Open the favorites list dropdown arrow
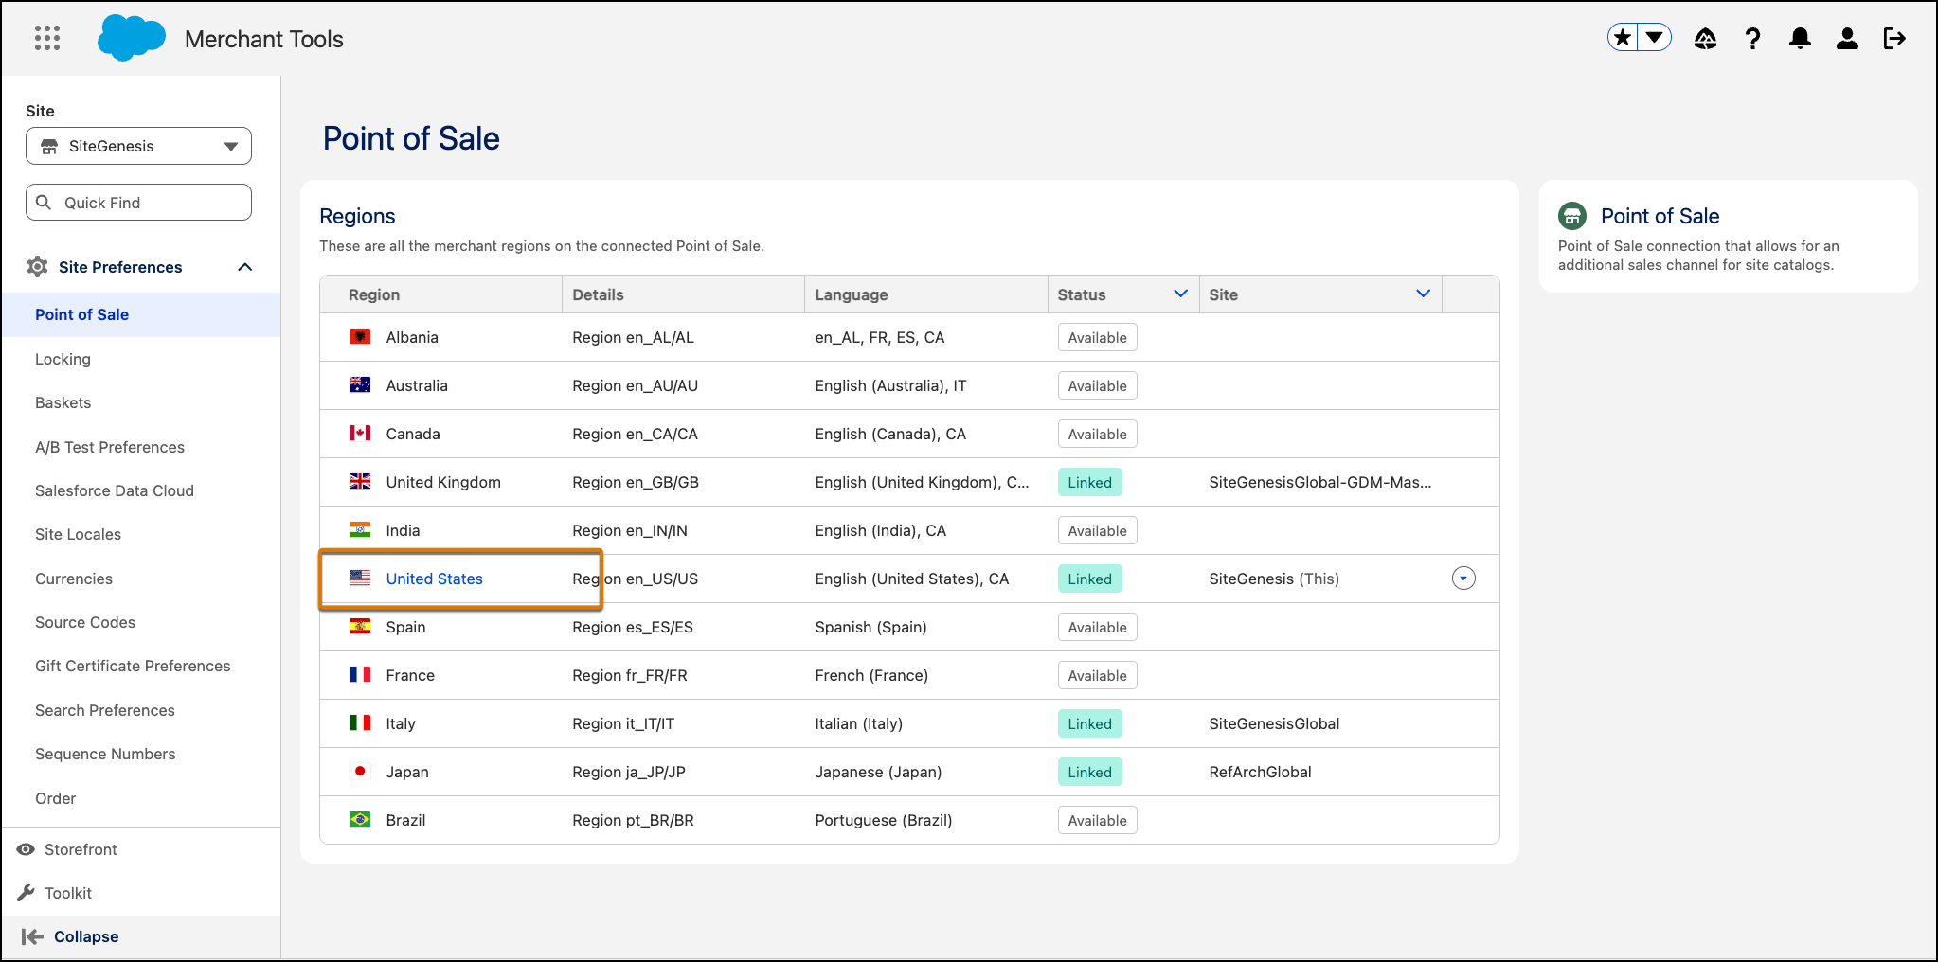Viewport: 1938px width, 962px height. (1655, 38)
